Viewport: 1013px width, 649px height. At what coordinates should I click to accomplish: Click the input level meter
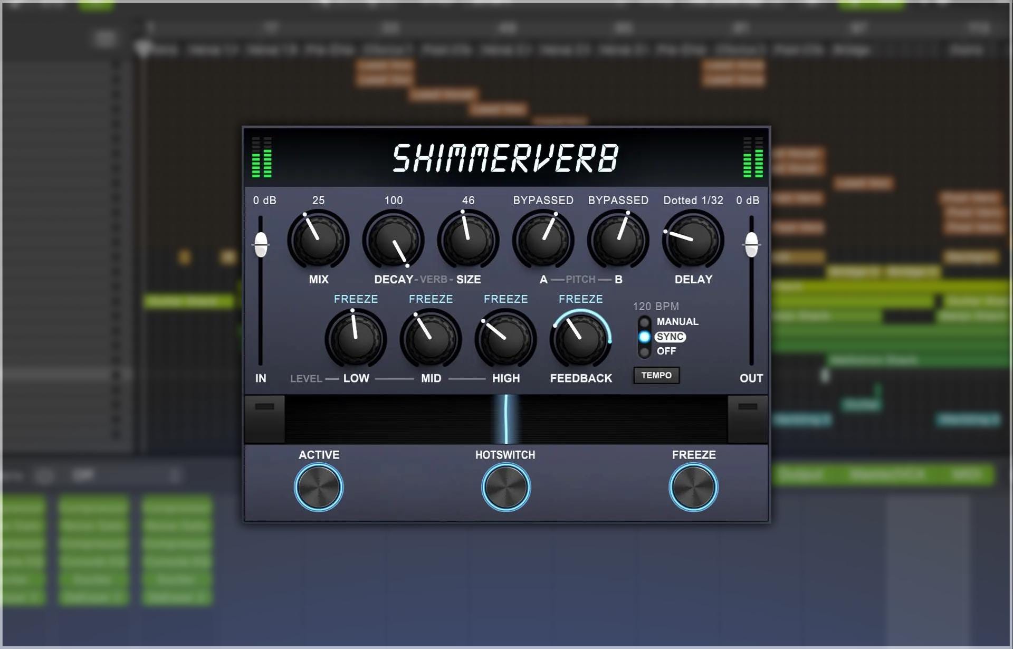(x=262, y=157)
